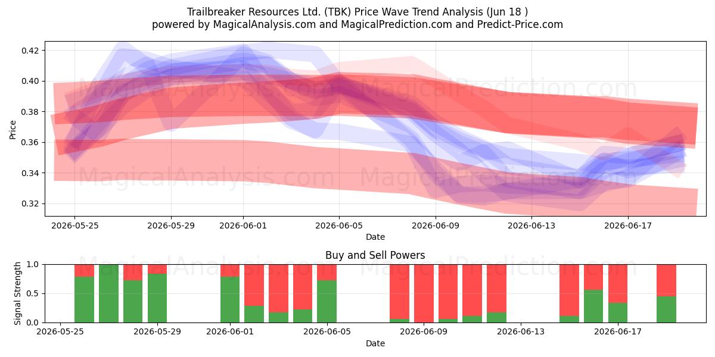The image size is (715, 357).
Task: Click the signal bar above the 2026-06-01 tick
Action: pyautogui.click(x=230, y=293)
